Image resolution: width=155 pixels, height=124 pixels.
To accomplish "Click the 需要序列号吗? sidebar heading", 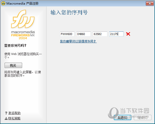I will tap(15, 46).
